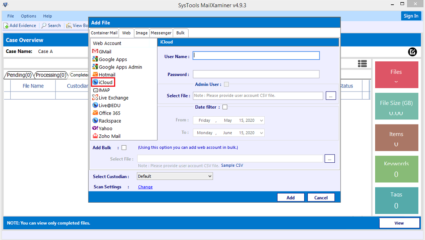Open the Options menu
Screen dimensions: 425x240
[28, 16]
